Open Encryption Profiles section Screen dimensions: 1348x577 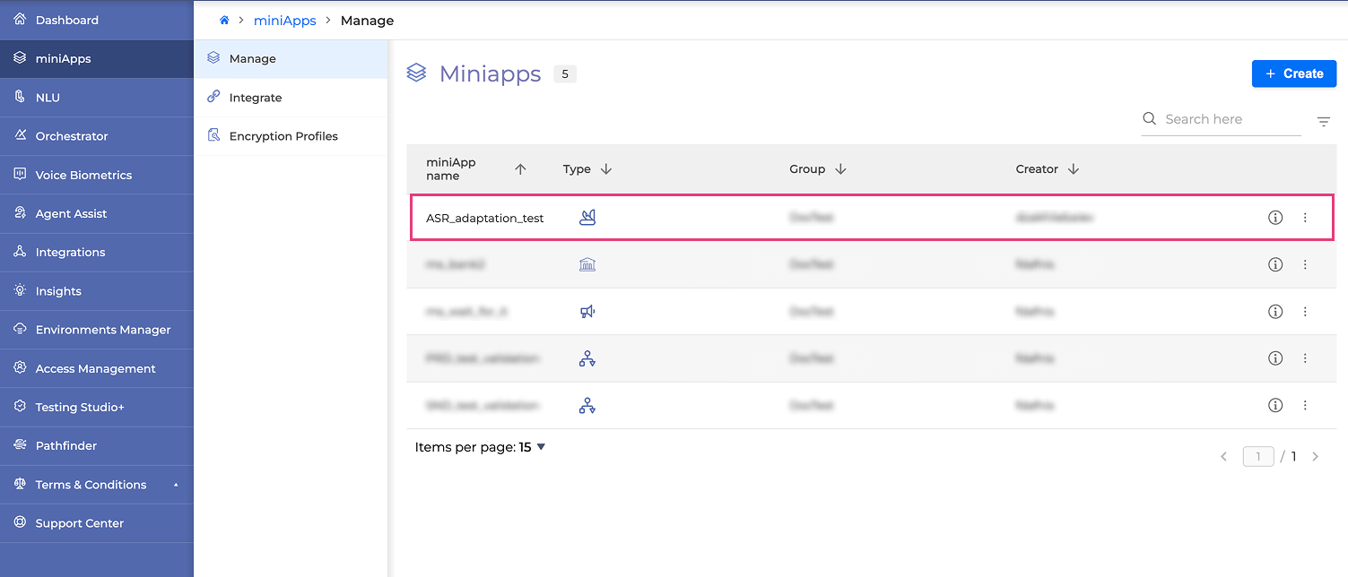(283, 136)
